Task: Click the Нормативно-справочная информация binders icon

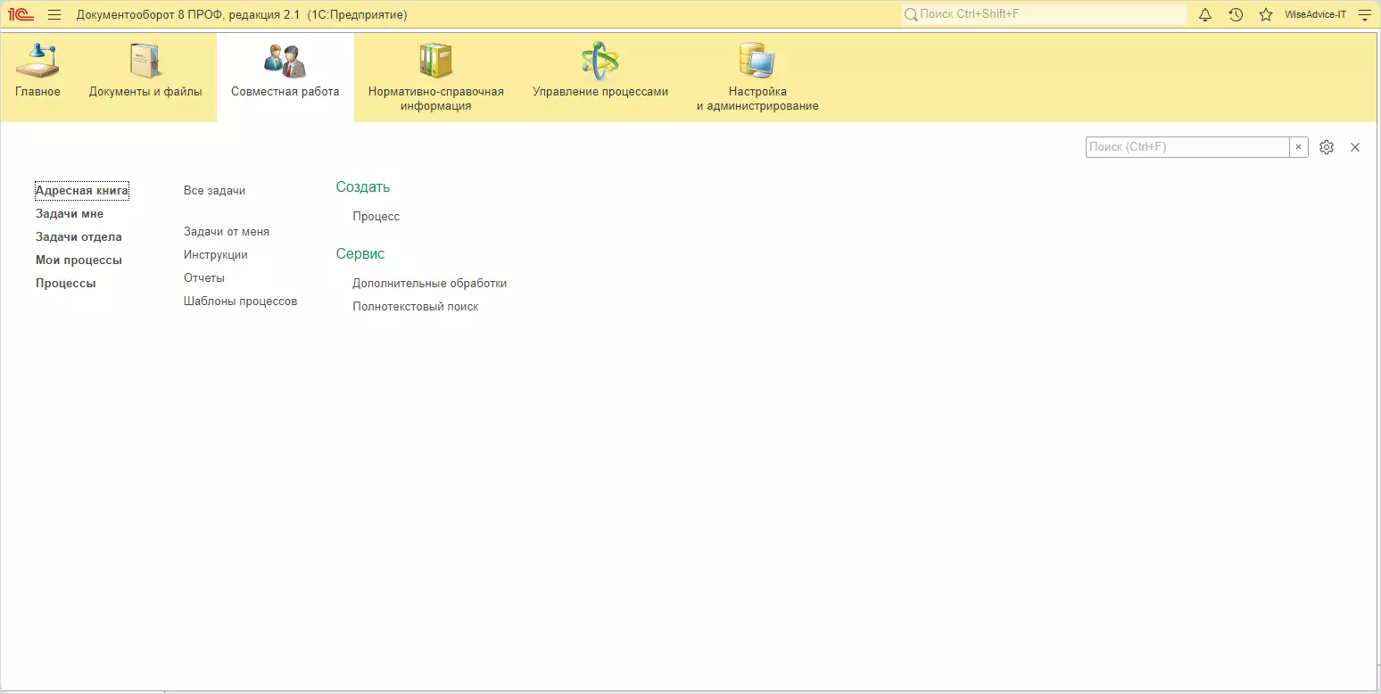Action: (x=436, y=61)
